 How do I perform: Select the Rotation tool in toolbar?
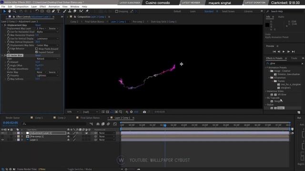(37, 11)
